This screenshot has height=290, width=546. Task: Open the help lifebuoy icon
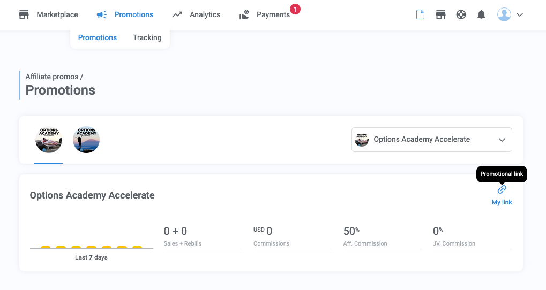point(461,14)
